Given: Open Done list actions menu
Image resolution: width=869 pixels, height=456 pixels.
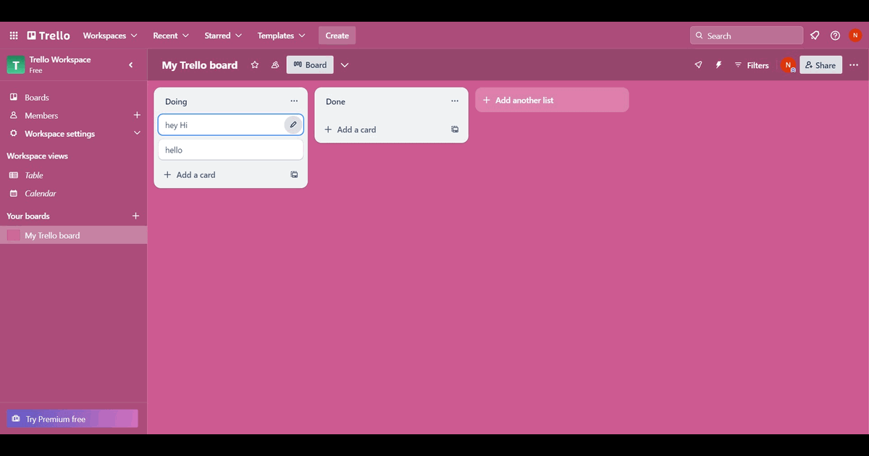Looking at the screenshot, I should point(455,101).
